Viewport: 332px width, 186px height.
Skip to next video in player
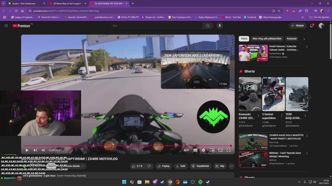[x=35, y=150]
